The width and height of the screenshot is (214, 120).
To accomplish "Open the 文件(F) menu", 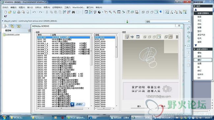I will (x=5, y=7).
